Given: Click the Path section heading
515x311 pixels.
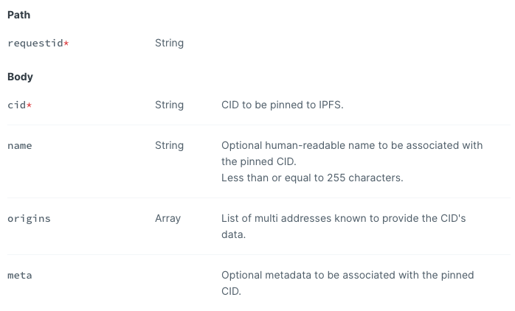Looking at the screenshot, I should coord(18,15).
